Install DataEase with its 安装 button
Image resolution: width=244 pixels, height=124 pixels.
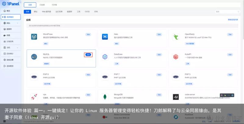pos(159,55)
